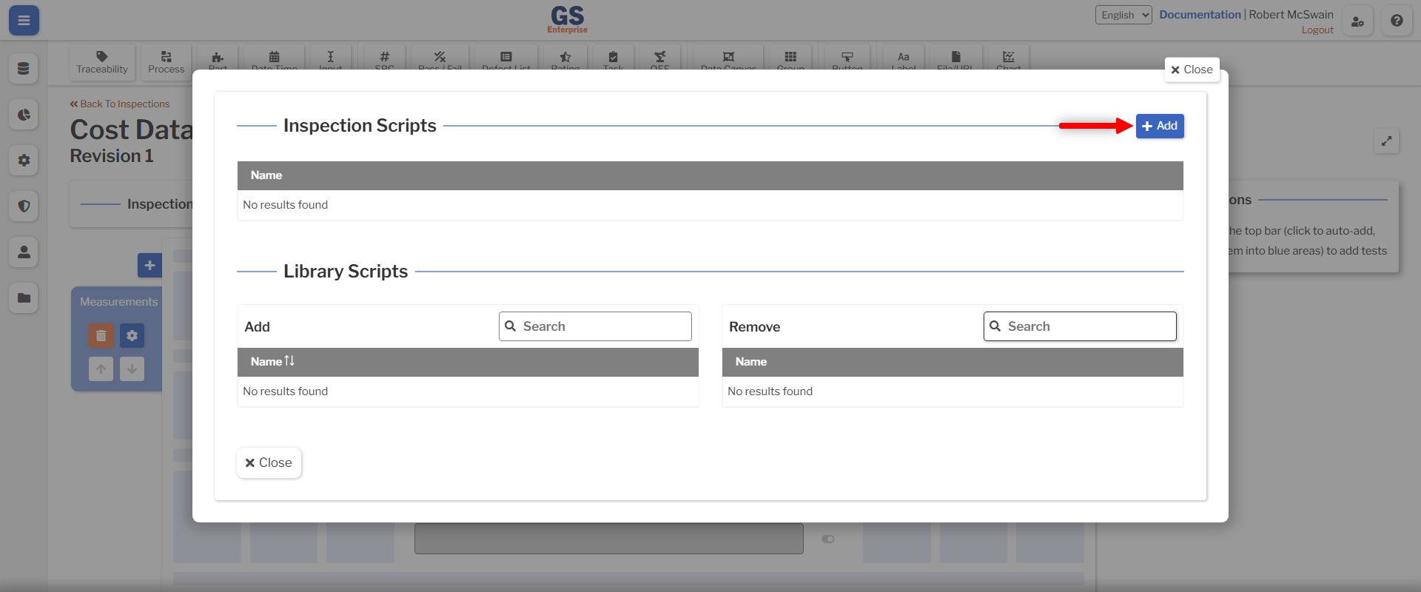Viewport: 1421px width, 592px height.
Task: Focus the Add library scripts search field
Action: [x=595, y=326]
